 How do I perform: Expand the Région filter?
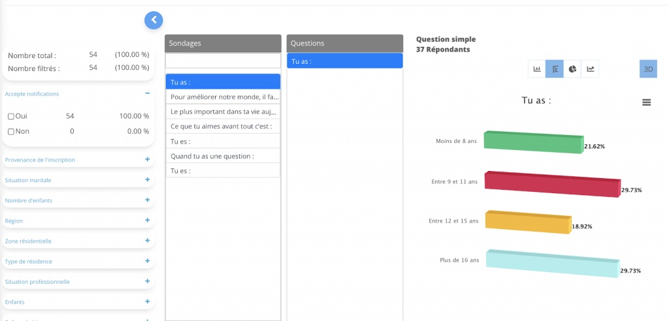pyautogui.click(x=148, y=221)
